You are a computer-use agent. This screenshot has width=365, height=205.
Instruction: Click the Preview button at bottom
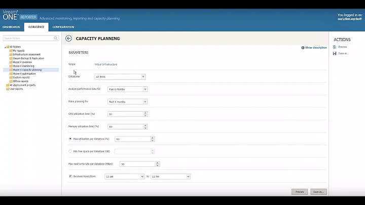[x=300, y=192]
